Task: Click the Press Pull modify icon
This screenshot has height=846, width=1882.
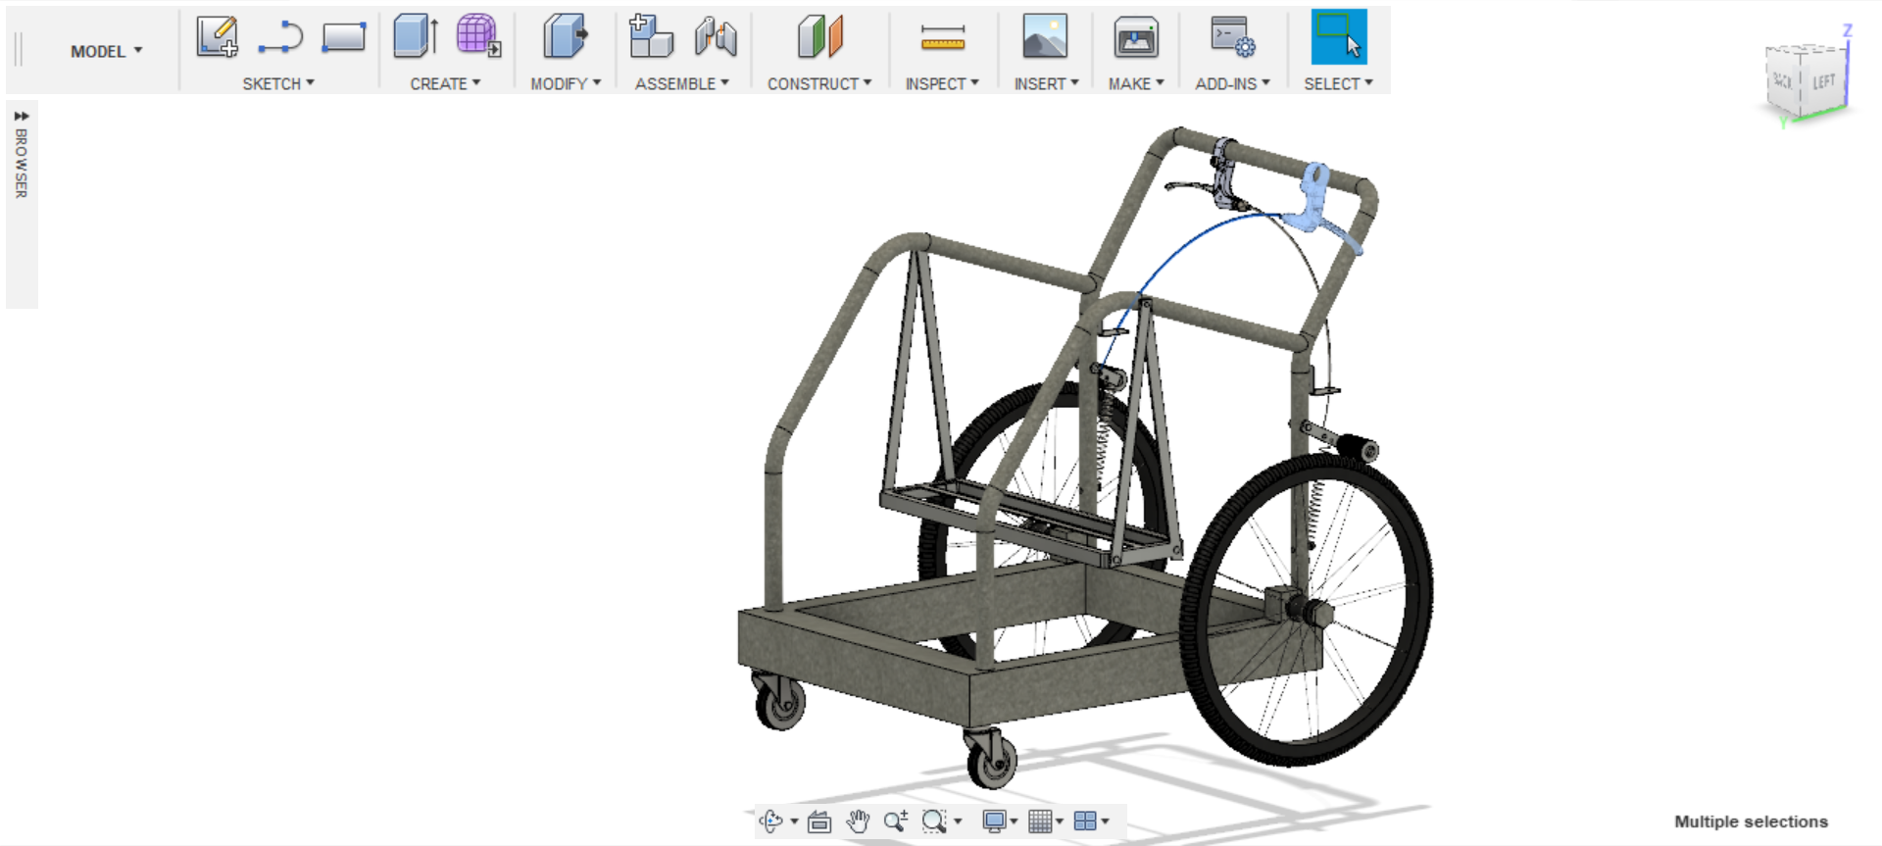Action: coord(565,37)
